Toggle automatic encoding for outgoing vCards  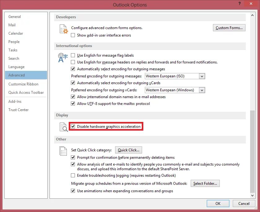click(73, 83)
